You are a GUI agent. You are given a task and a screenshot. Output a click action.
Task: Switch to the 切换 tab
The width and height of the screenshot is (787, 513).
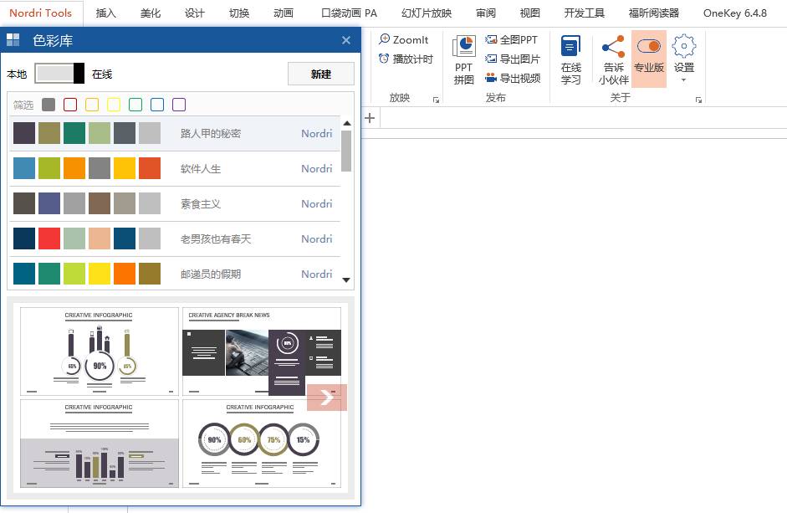pos(239,13)
